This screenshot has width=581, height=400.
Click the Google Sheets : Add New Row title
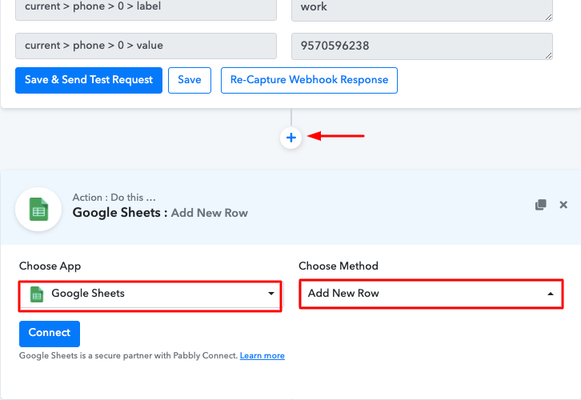click(160, 213)
